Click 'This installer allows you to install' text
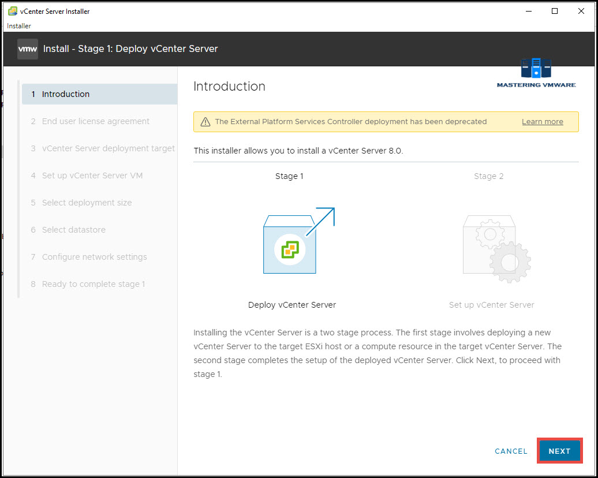The image size is (598, 478). [298, 151]
